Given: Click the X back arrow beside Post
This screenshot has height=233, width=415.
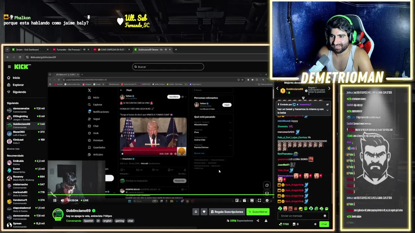Looking at the screenshot, I should 121,90.
